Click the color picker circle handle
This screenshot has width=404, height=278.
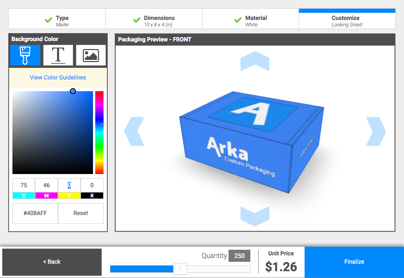coord(73,91)
